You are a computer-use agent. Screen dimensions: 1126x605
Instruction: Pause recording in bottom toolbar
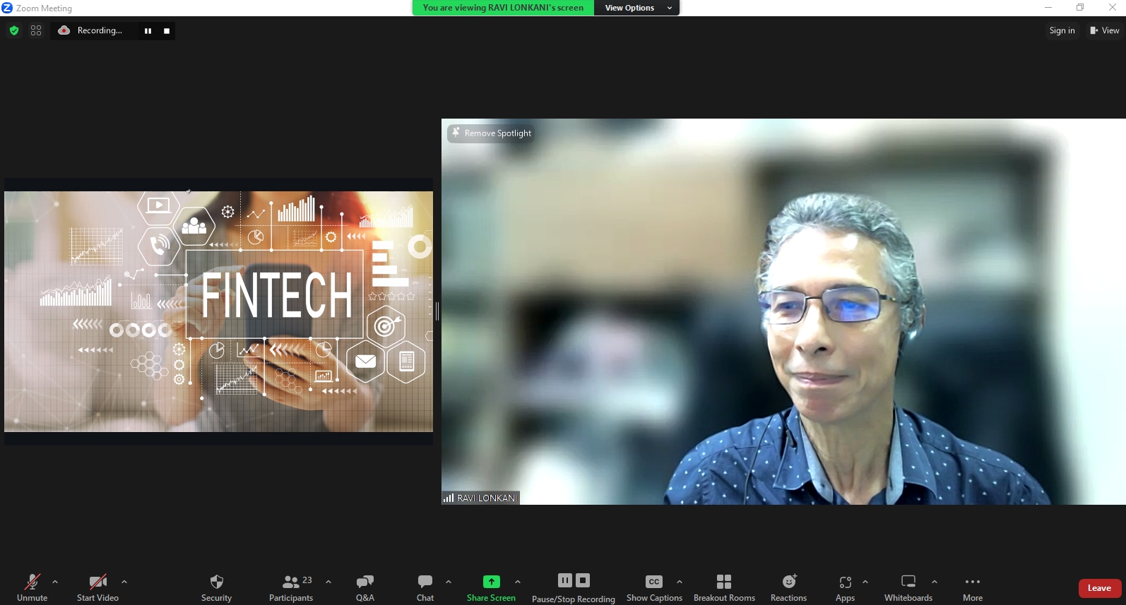click(565, 580)
